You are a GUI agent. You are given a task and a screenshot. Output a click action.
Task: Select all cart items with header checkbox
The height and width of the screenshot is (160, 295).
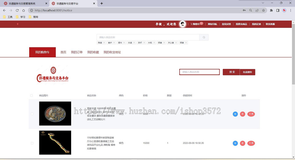point(31,95)
